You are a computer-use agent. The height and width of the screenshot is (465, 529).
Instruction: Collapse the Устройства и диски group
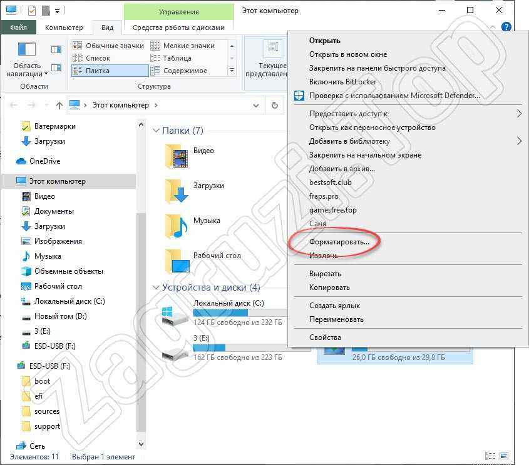point(156,288)
